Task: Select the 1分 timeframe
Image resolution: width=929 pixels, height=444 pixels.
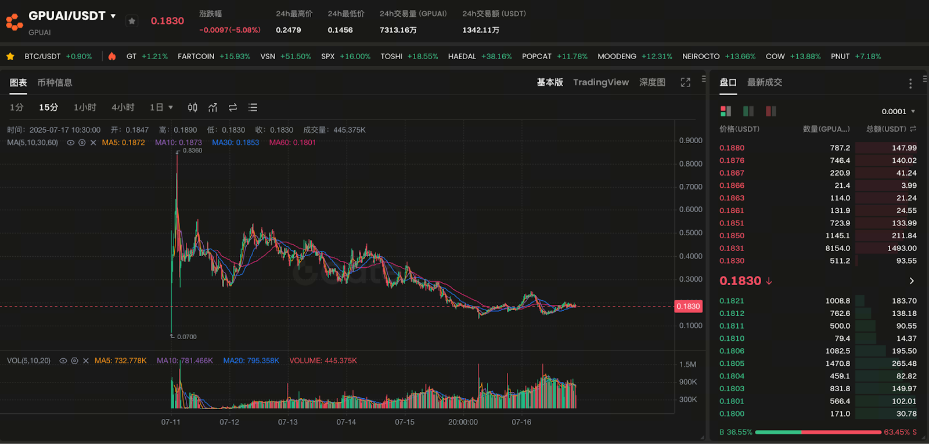Action: coord(16,107)
